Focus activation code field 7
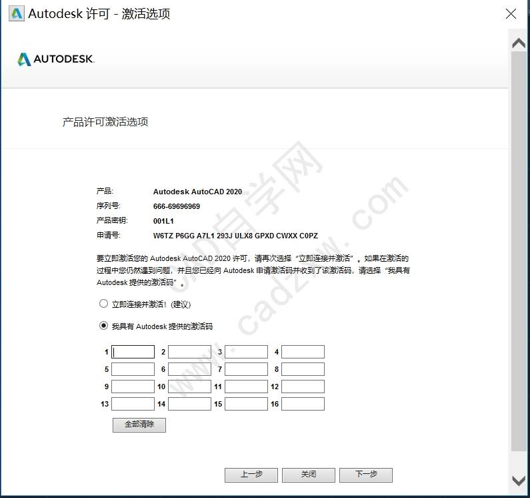Image resolution: width=530 pixels, height=498 pixels. click(247, 369)
